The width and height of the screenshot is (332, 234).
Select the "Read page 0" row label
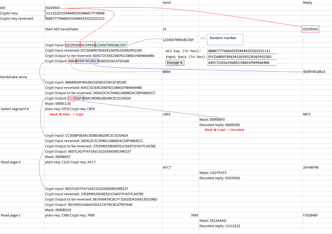pos(11,162)
